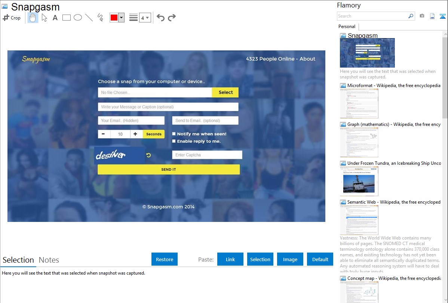Click the yellow Select file button
The width and height of the screenshot is (448, 303).
point(225,93)
